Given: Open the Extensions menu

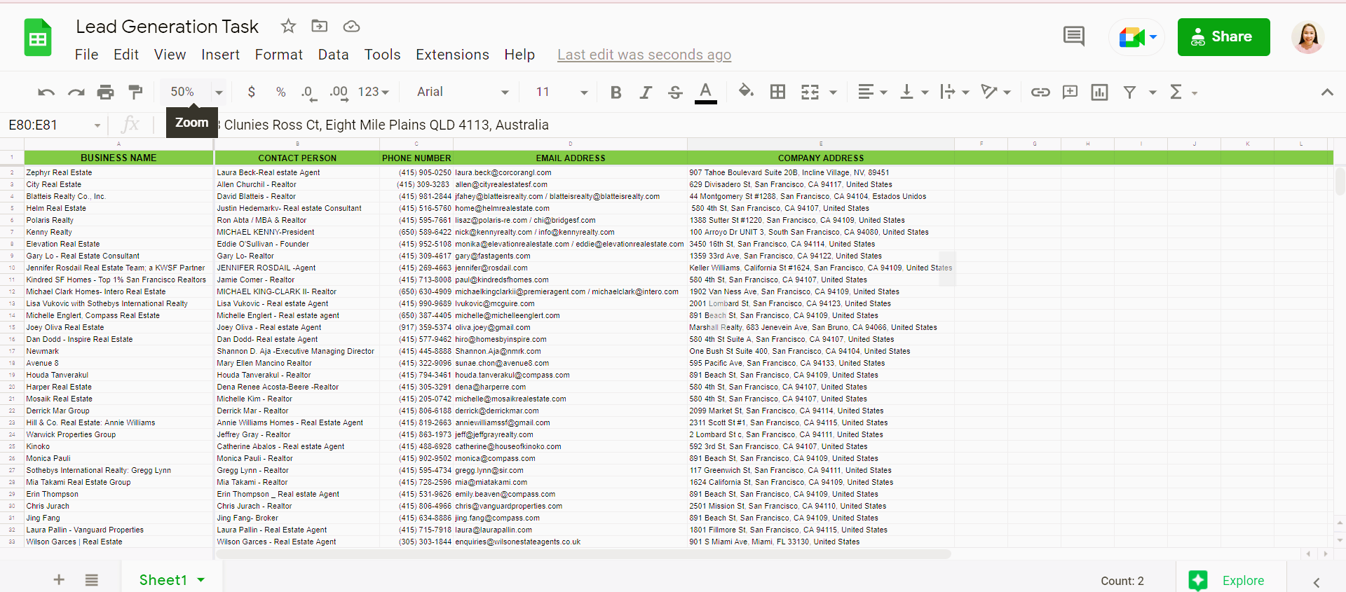Looking at the screenshot, I should pyautogui.click(x=452, y=55).
